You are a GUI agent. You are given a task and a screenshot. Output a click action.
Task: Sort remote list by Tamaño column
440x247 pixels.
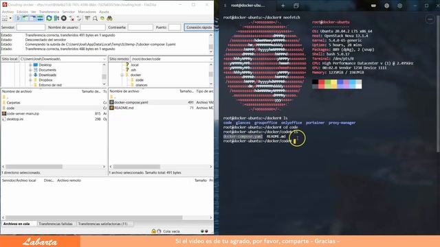coord(186,91)
